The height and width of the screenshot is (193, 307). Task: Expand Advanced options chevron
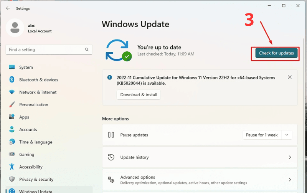click(x=290, y=180)
